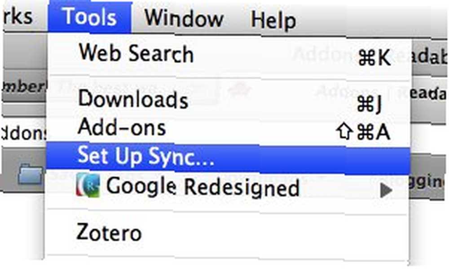Image resolution: width=449 pixels, height=269 pixels.
Task: Open the Readab... bookmark at top right
Action: click(x=428, y=56)
